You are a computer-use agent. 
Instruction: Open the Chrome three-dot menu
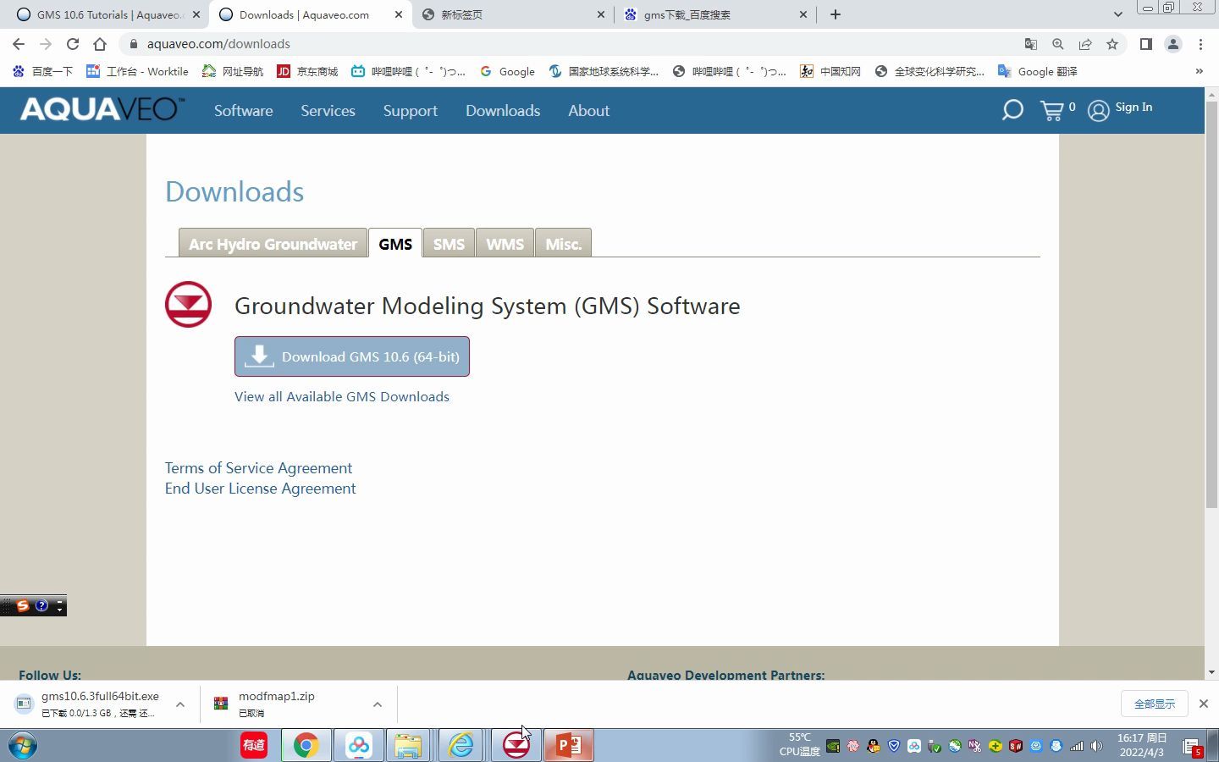pos(1200,44)
